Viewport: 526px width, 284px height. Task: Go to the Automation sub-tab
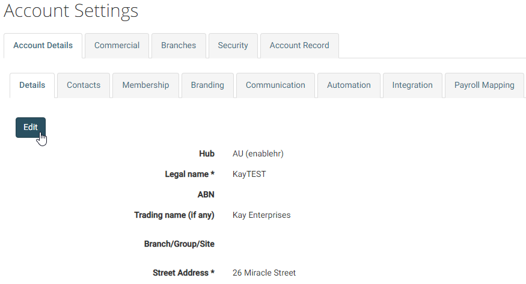coord(349,85)
